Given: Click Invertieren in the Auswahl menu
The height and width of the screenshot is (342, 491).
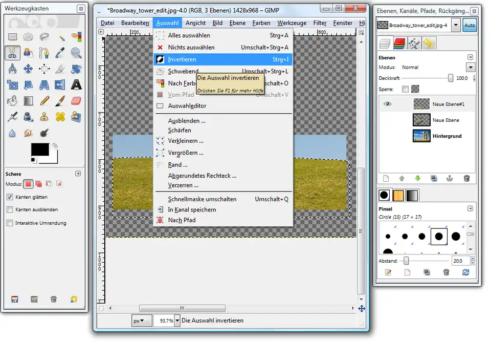Looking at the screenshot, I should click(x=182, y=59).
